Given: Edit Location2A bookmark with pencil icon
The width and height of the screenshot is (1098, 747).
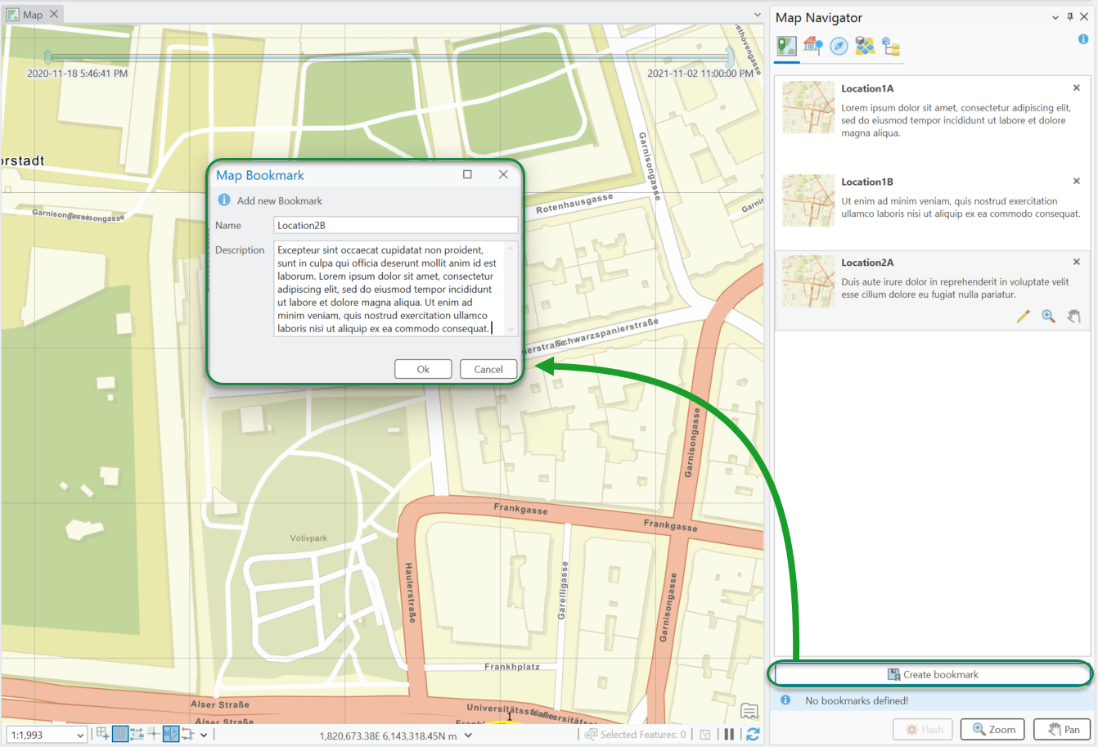Looking at the screenshot, I should point(1023,317).
